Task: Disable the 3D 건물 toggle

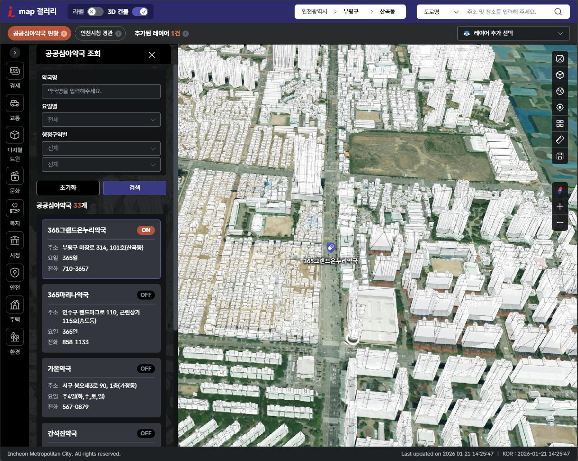Action: (140, 12)
